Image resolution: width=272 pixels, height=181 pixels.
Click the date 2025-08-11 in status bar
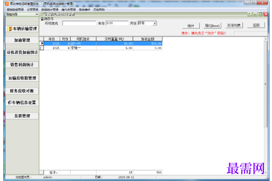[x=126, y=177]
